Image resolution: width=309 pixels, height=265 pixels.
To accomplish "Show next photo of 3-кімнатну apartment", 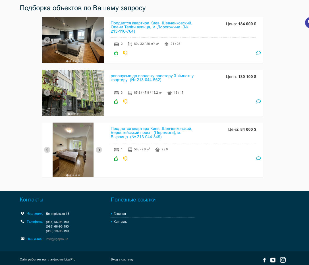I will (99, 93).
